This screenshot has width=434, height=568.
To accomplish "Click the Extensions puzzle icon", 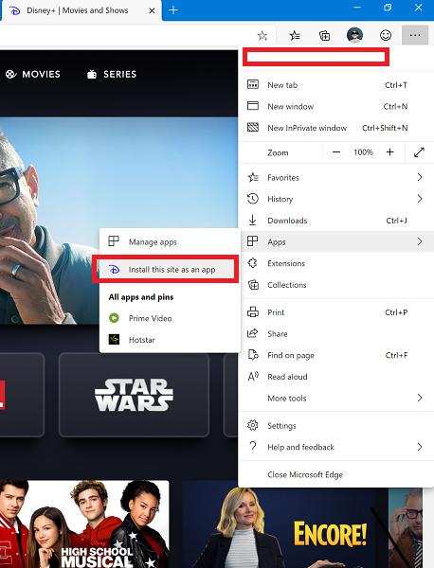I will pos(253,263).
